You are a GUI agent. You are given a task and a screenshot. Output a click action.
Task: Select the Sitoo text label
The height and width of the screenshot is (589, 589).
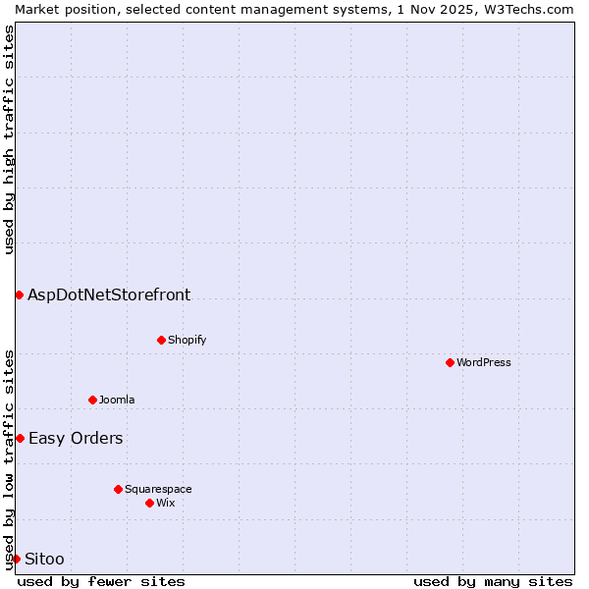(44, 559)
